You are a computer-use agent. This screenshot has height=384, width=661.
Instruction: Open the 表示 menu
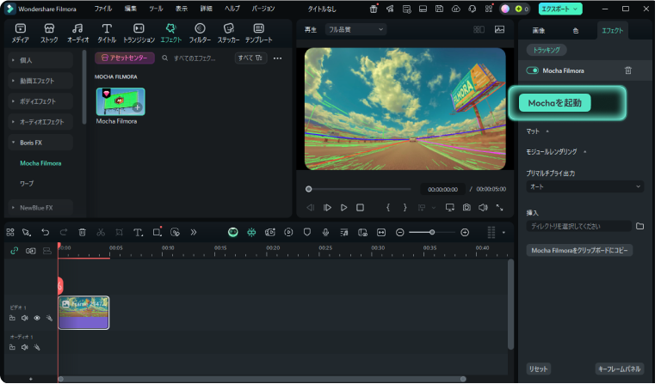point(182,9)
